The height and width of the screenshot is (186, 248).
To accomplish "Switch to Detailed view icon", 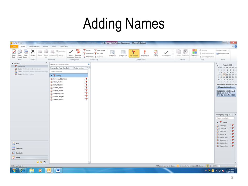I will coord(112,53).
